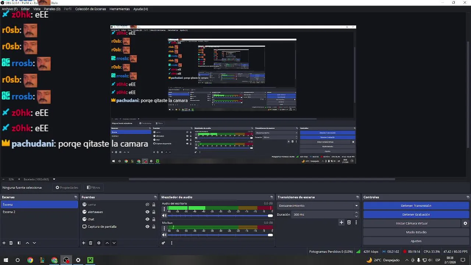Remove selected source with Fuentes trash icon
The height and width of the screenshot is (265, 471).
tap(91, 243)
